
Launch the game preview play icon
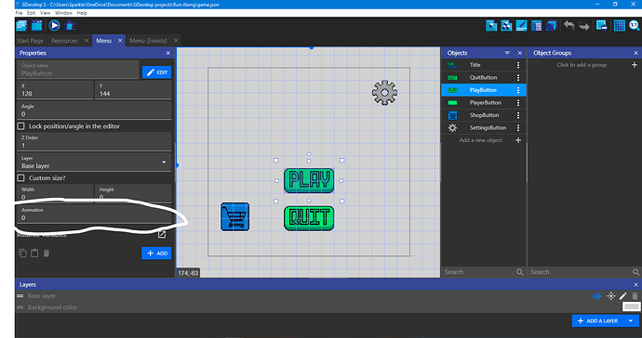pos(54,26)
